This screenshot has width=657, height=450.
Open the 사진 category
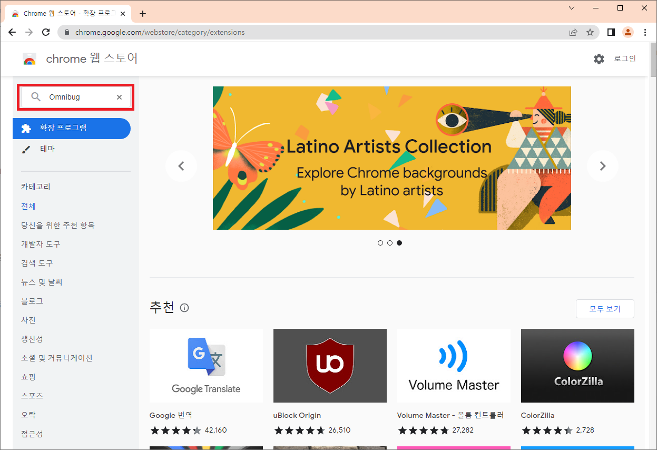tap(28, 320)
